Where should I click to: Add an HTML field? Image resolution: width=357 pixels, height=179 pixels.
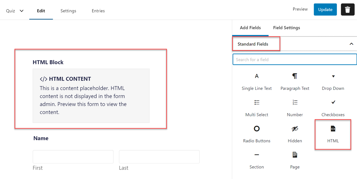[333, 134]
